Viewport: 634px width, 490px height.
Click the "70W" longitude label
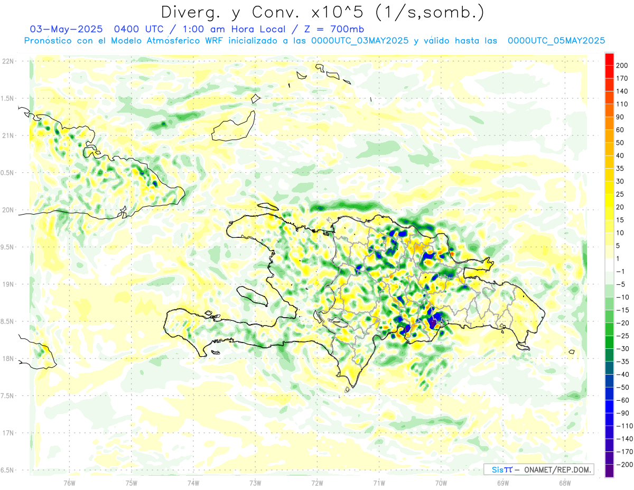[x=441, y=483]
